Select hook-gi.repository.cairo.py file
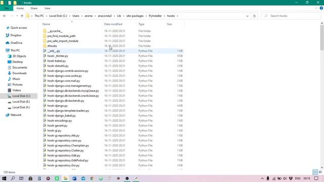 [x=64, y=141]
